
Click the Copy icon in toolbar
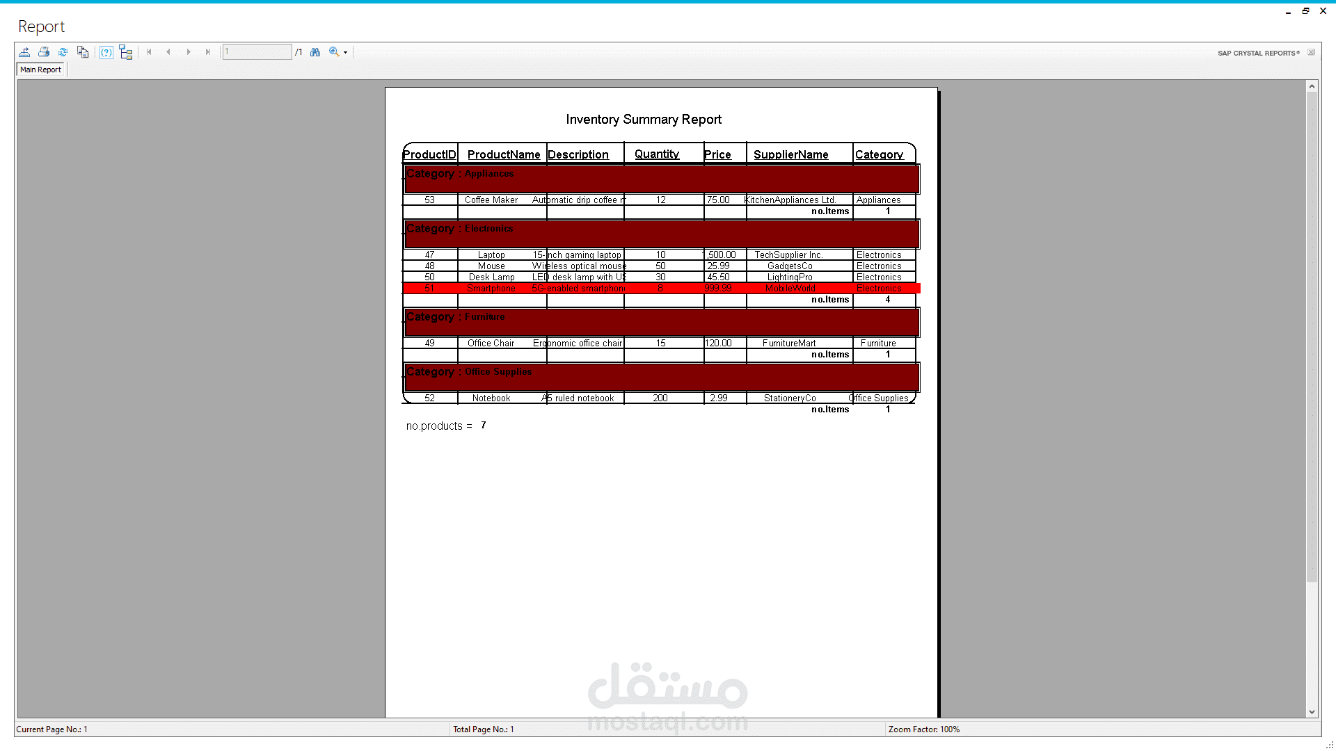pos(83,52)
